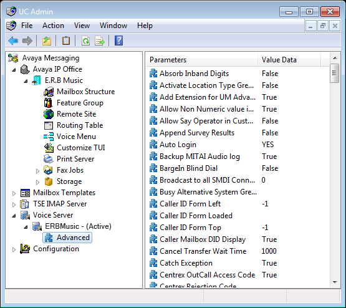Select the Cancel Transfer Wait Time parameter

pos(203,251)
